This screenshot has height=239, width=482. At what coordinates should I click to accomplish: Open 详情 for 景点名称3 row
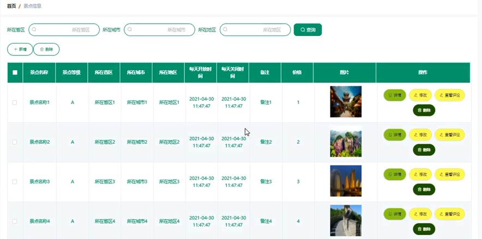(395, 174)
